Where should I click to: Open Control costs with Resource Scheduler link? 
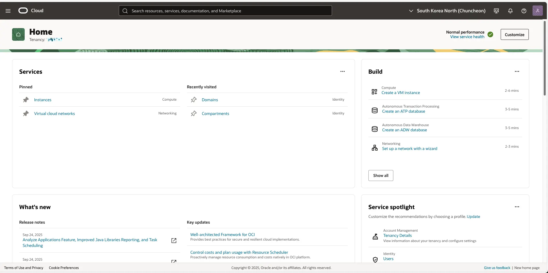click(239, 252)
